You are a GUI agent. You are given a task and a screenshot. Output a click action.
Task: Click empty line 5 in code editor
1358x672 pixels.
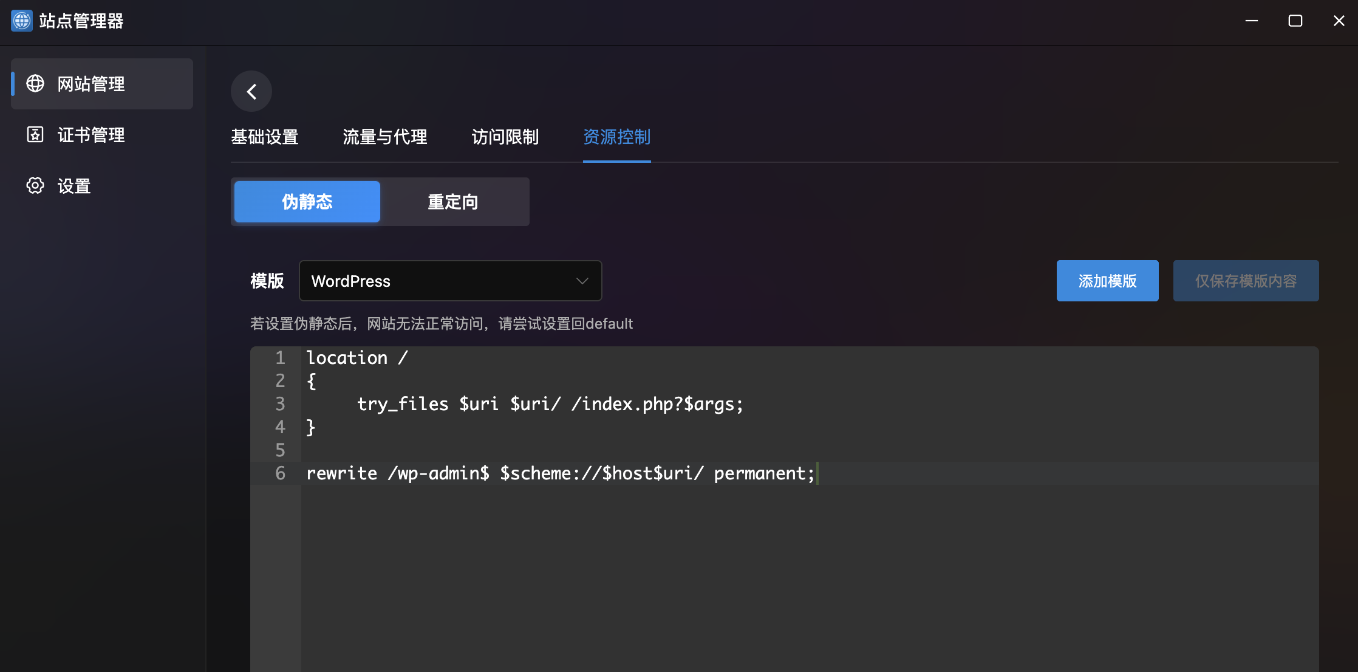(x=809, y=450)
